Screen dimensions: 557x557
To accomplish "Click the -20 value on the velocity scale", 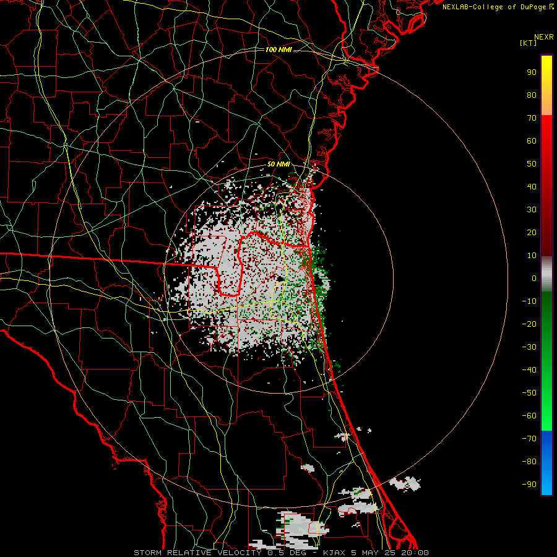I will pyautogui.click(x=529, y=324).
